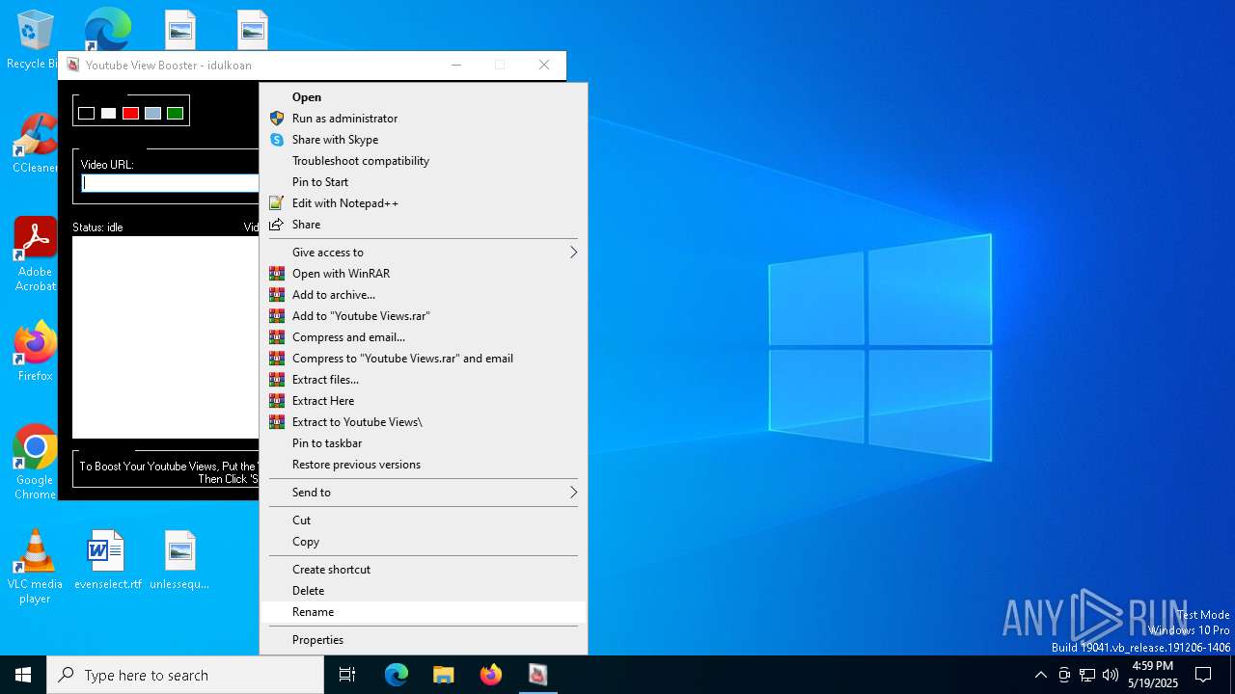Choose Pin to taskbar

coord(424,443)
